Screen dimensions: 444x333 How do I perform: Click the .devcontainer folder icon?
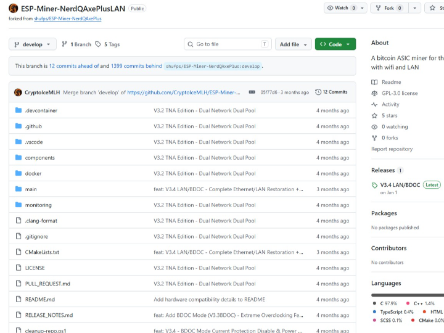click(18, 110)
